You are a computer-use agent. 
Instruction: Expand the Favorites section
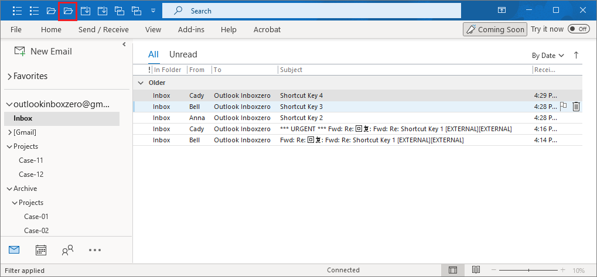coord(9,76)
